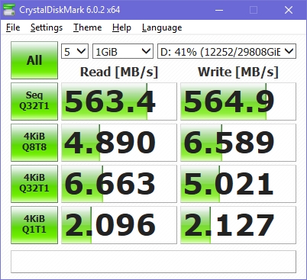Click the 4KiB Q8T8 write result 6.589
The width and height of the screenshot is (307, 280).
[x=238, y=143]
